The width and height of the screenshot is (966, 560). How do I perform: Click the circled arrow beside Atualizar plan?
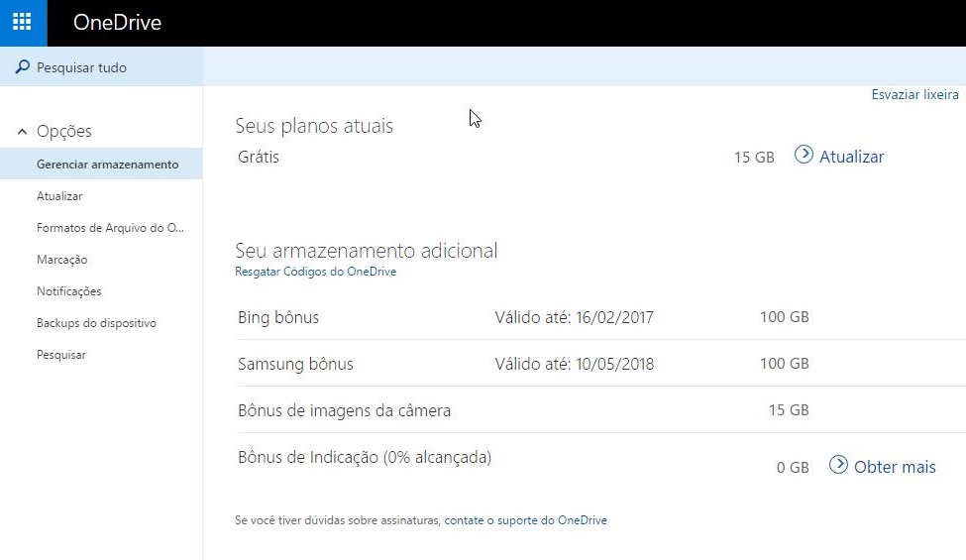pyautogui.click(x=804, y=155)
